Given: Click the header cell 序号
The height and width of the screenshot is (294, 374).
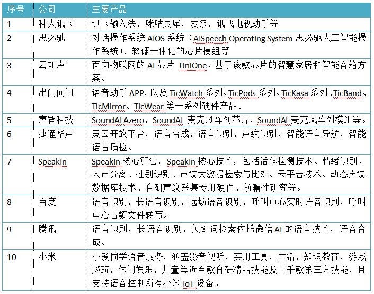Looking at the screenshot, I should (18, 10).
